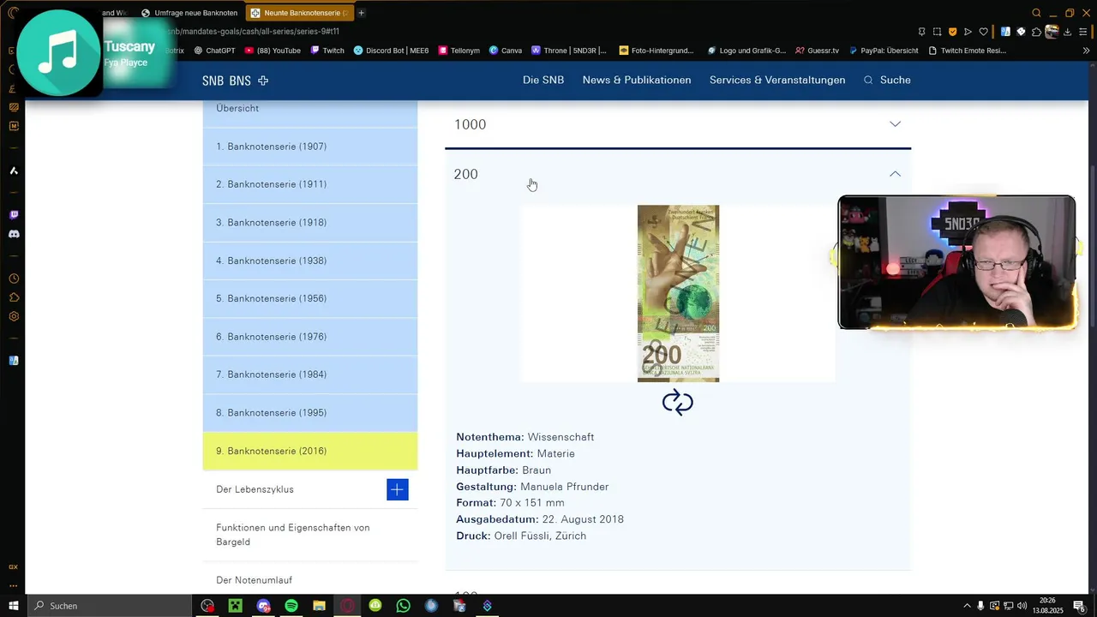Viewport: 1097px width, 617px height.
Task: Open YouTube bookmark
Action: [x=273, y=51]
